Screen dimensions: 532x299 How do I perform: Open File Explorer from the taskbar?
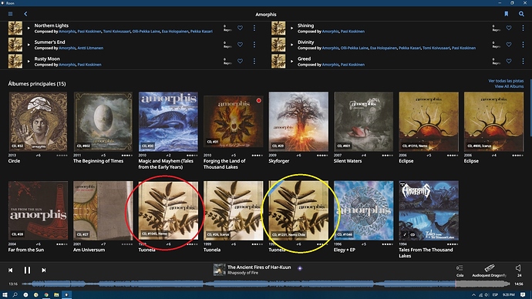pyautogui.click(x=56, y=294)
